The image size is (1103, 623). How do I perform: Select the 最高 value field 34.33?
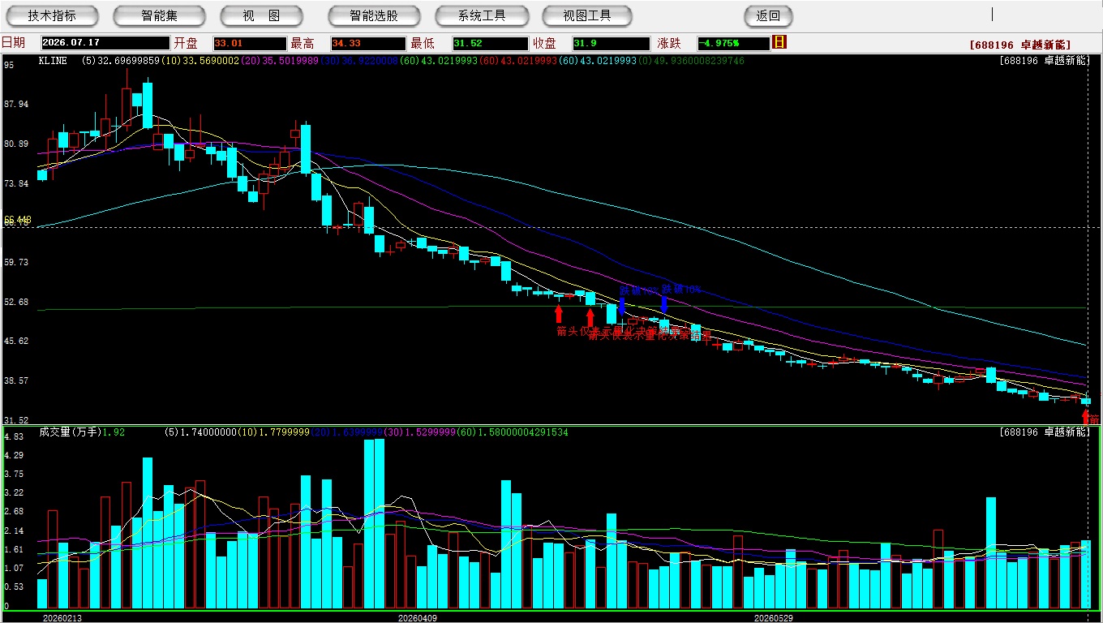(367, 43)
